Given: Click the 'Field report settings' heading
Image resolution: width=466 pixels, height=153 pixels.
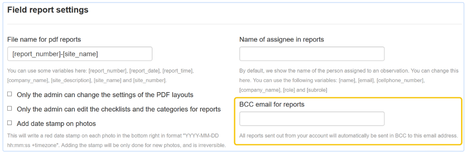Looking at the screenshot, I should tap(48, 10).
